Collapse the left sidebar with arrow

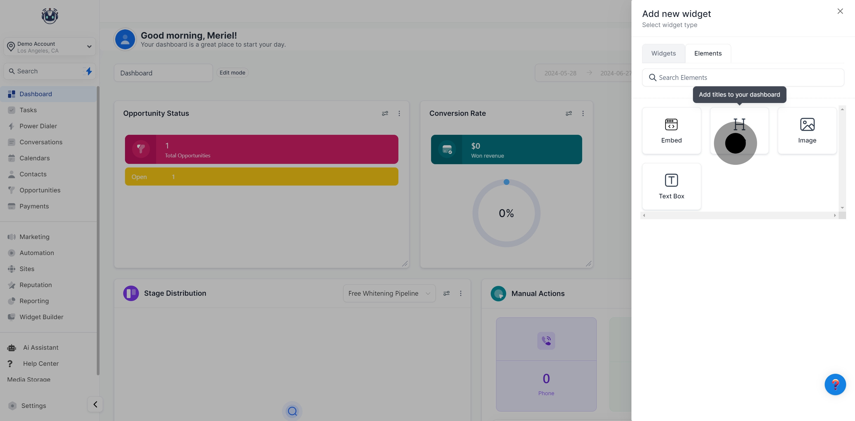coord(95,404)
